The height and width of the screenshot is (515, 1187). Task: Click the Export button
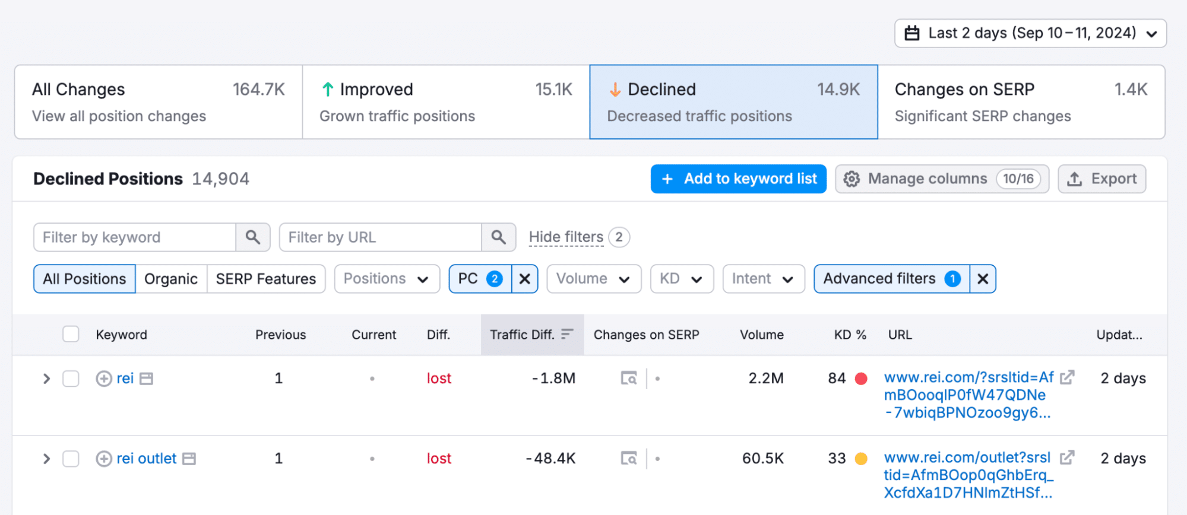pyautogui.click(x=1101, y=179)
